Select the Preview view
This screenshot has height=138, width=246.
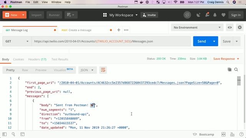(x=41, y=70)
